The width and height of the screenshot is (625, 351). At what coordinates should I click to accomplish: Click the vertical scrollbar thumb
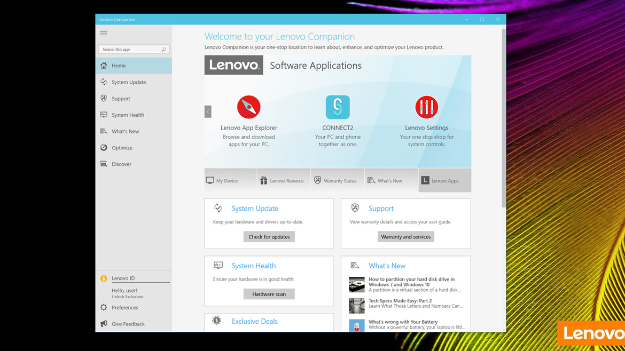(x=504, y=117)
